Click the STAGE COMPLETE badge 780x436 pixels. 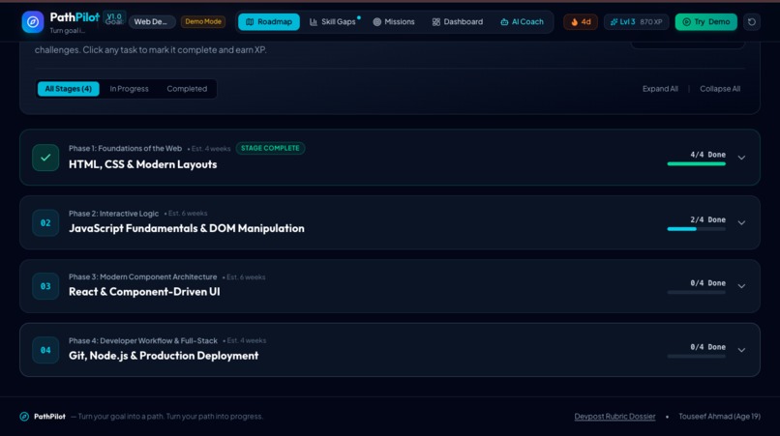point(270,148)
